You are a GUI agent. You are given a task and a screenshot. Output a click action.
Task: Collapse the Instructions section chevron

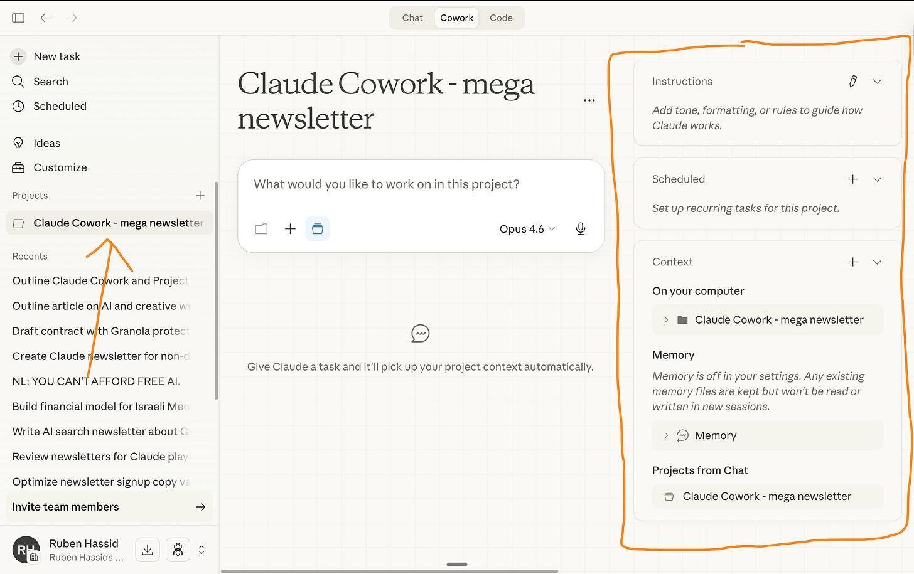point(877,82)
